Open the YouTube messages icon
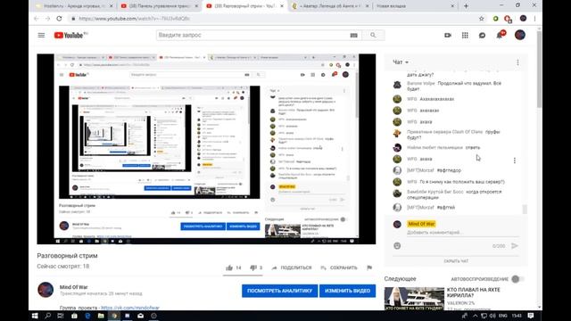Viewport: 571px width, 321px height. 482,36
